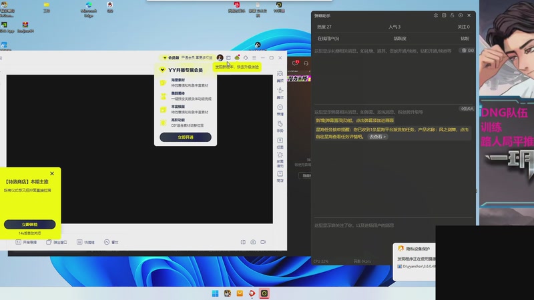The image size is (534, 300).
Task: Click the video record icon below preview
Action: point(263,242)
